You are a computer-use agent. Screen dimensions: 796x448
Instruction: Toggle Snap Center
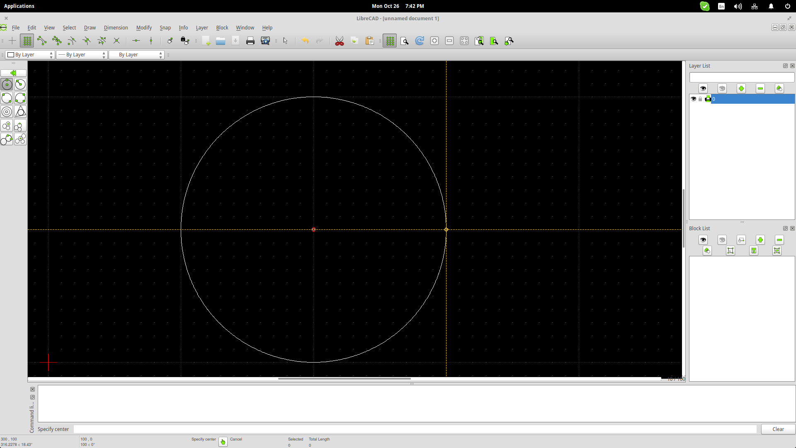point(72,41)
